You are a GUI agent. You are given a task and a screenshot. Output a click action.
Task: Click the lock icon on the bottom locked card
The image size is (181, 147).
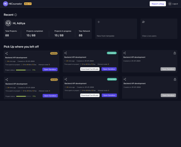pyautogui.click(x=174, y=79)
